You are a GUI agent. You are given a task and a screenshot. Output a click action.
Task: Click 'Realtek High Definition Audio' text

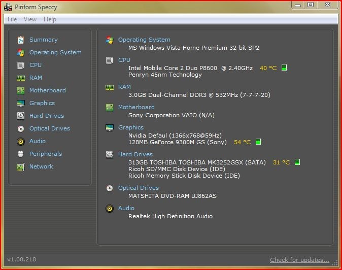pos(170,216)
